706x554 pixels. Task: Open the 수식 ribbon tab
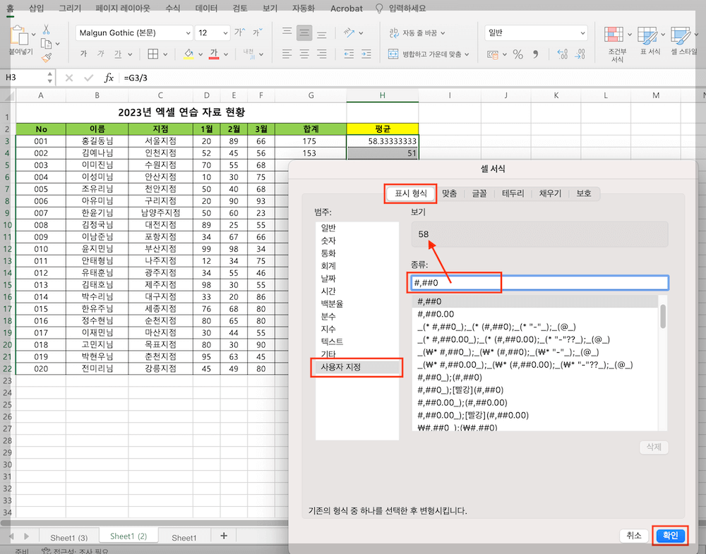[173, 8]
